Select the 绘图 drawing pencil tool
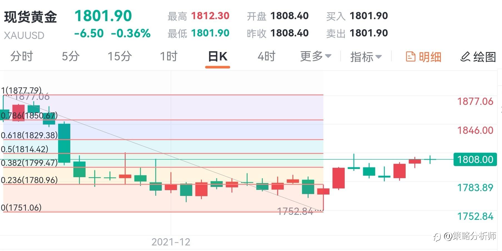Image resolution: width=502 pixels, height=251 pixels. coord(465,56)
